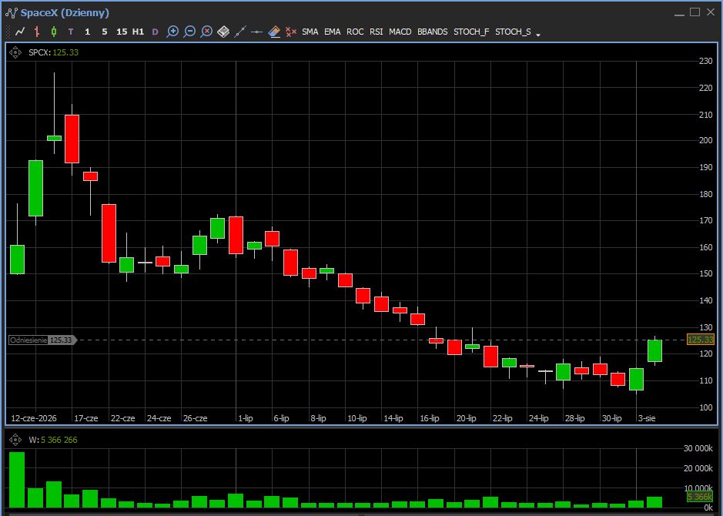Click the move handle beside volume W label
The height and width of the screenshot is (516, 723).
15,440
